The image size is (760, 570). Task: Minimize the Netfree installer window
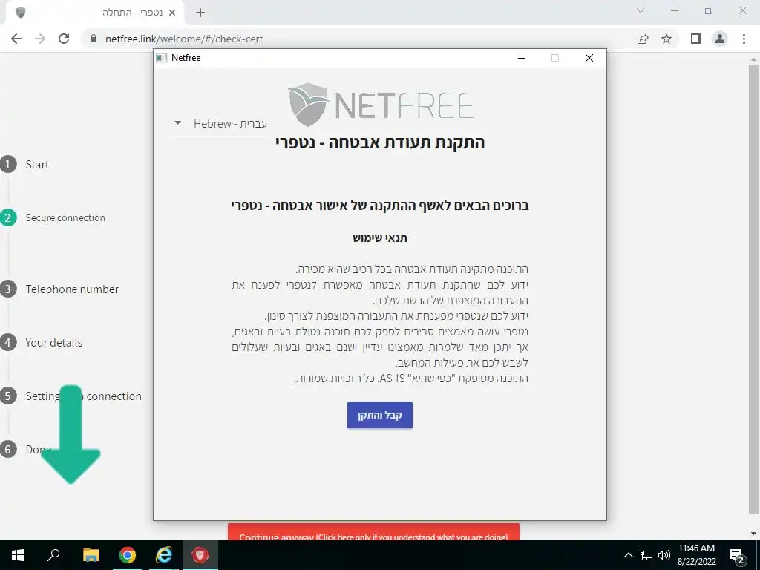(522, 58)
